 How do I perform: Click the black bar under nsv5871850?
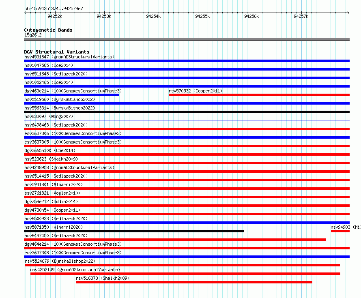(134, 231)
